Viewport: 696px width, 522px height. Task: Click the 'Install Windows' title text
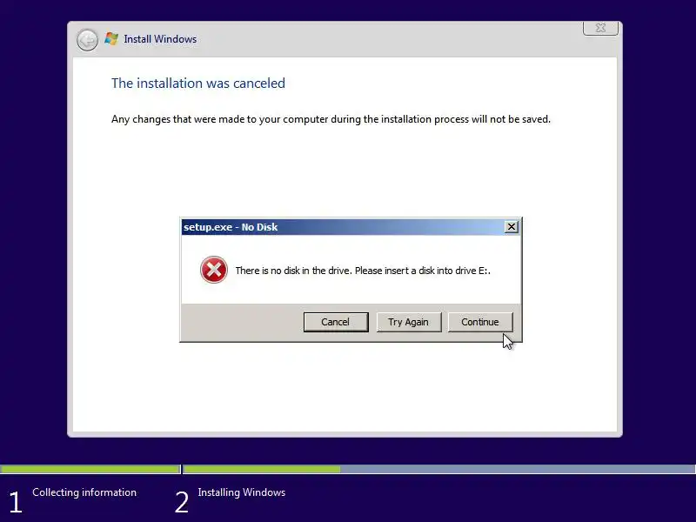click(x=160, y=39)
